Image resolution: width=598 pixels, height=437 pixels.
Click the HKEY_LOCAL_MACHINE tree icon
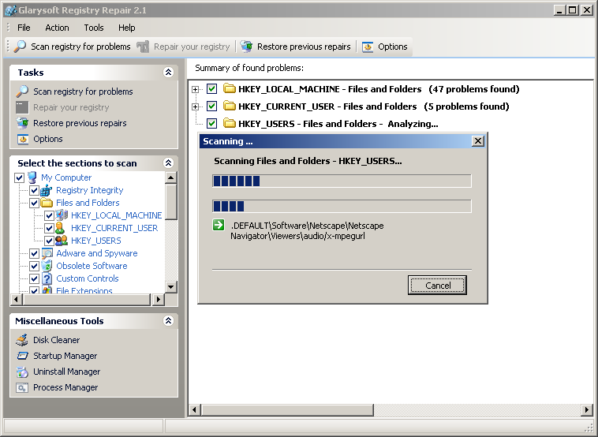61,215
